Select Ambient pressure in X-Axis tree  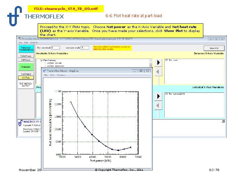coord(54,63)
